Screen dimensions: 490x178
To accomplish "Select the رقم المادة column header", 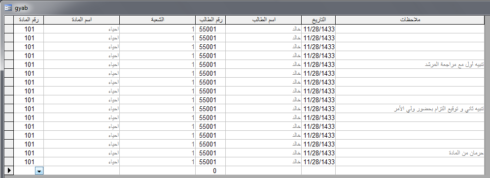I will tap(29, 20).
